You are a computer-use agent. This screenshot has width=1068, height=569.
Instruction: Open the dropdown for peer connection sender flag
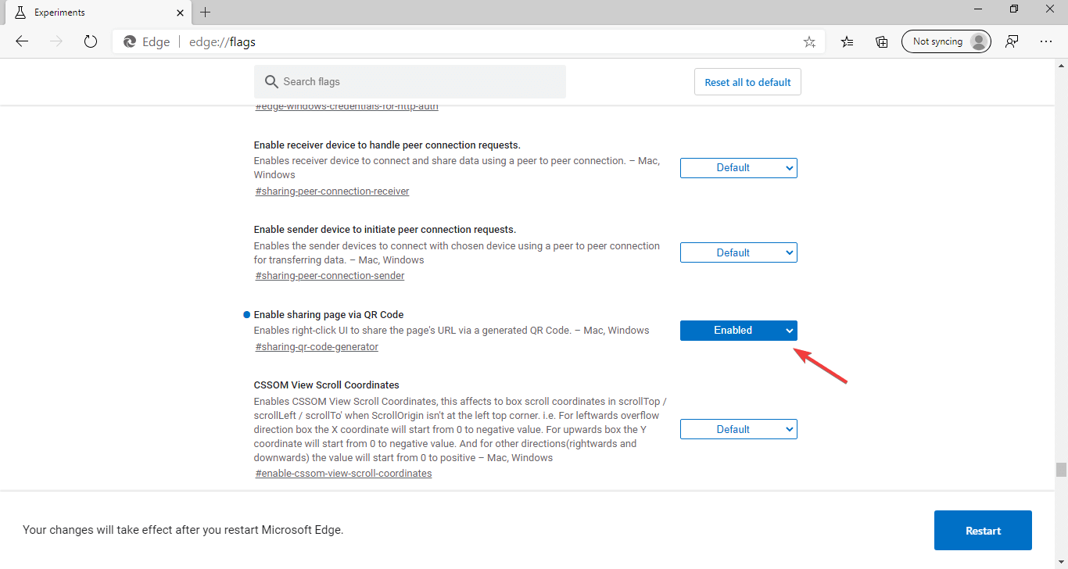pyautogui.click(x=738, y=252)
